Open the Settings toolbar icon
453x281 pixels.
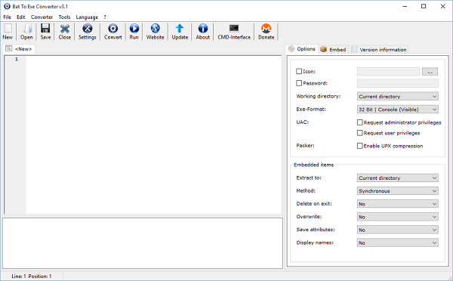tap(88, 32)
